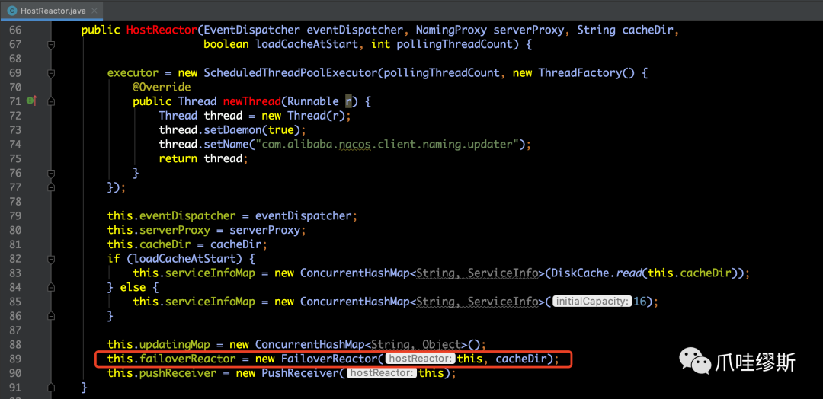Click 'return thread;' on line 75

(x=203, y=158)
